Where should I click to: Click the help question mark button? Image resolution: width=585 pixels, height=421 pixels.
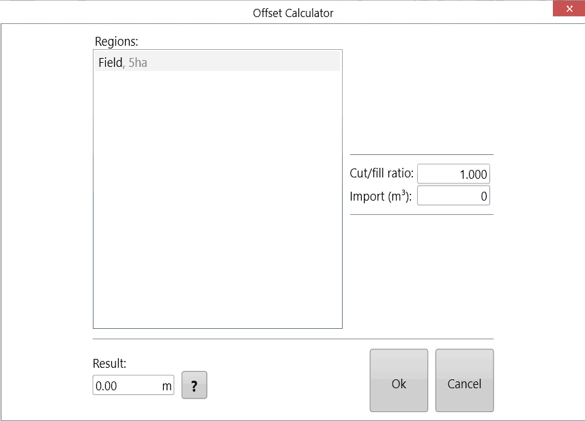[x=194, y=385]
